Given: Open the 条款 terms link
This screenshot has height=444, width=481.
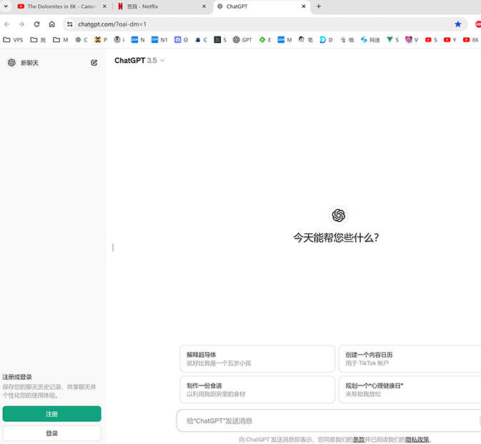Looking at the screenshot, I should tap(359, 440).
